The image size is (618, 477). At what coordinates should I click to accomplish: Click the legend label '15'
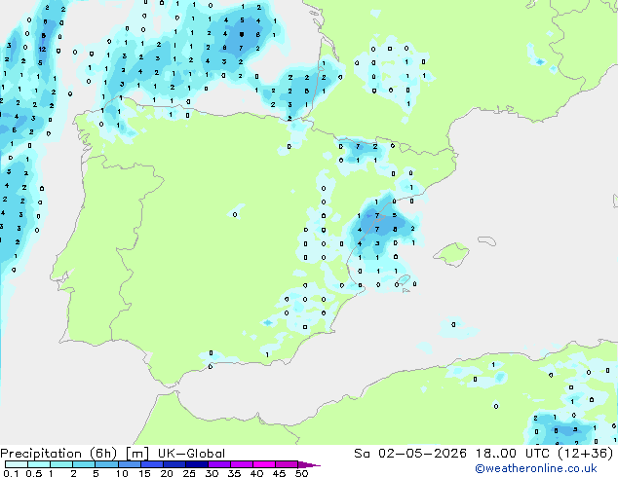point(144,473)
